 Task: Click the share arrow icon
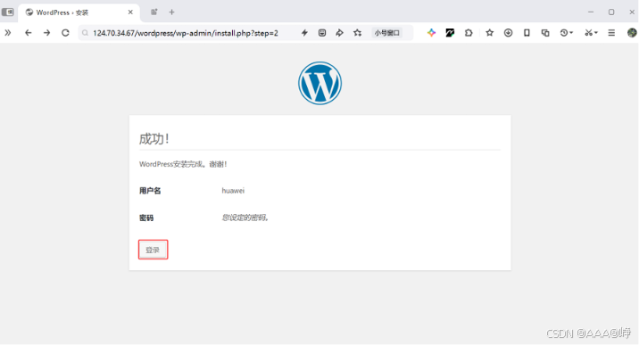(339, 33)
